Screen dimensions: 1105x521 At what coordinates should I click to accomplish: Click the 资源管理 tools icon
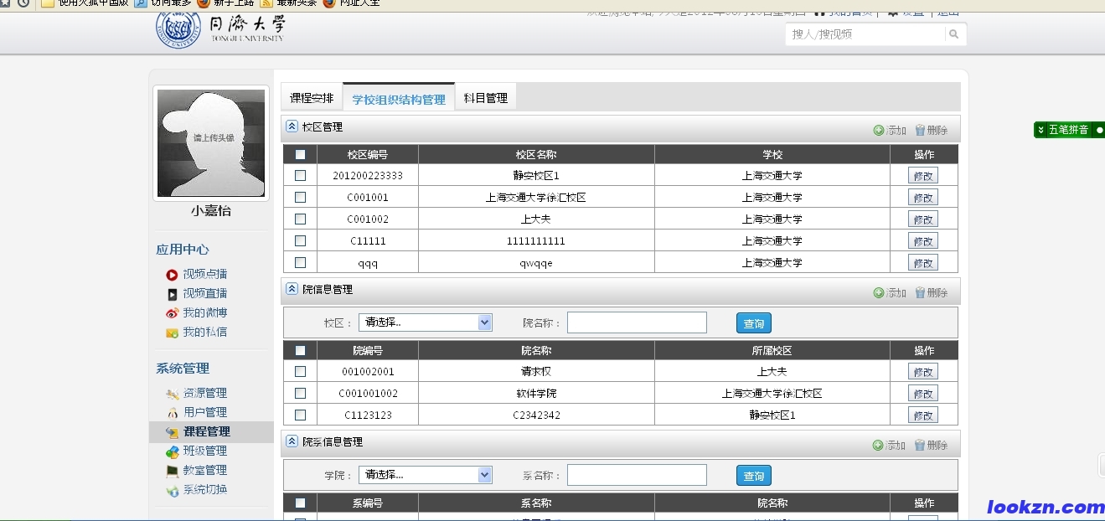click(172, 394)
